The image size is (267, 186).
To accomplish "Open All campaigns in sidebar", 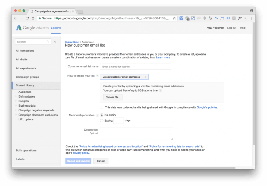I will (x=25, y=51).
